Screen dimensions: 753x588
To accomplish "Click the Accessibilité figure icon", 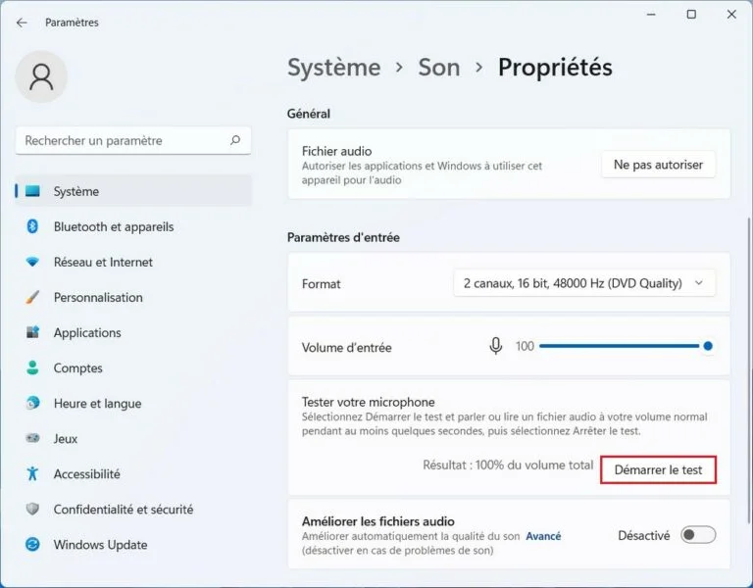I will tap(32, 473).
